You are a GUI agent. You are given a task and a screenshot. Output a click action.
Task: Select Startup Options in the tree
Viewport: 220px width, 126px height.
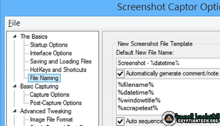(49, 45)
